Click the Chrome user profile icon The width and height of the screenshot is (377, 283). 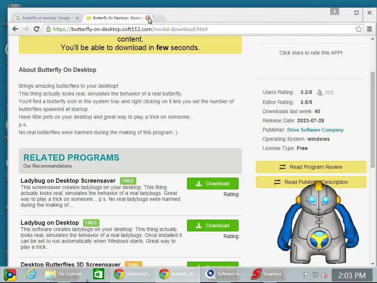pyautogui.click(x=334, y=11)
